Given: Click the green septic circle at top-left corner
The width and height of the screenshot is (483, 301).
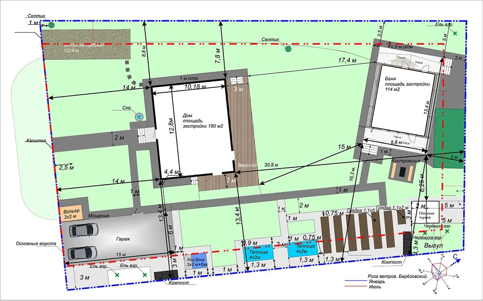Looking at the screenshot, I should pos(52,25).
